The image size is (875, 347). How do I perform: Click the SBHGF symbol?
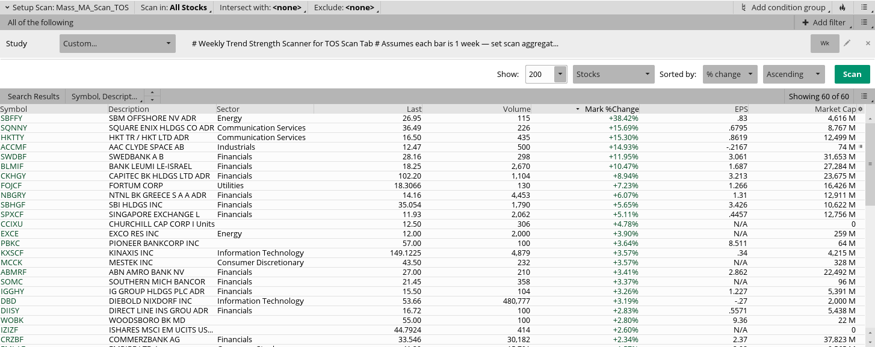(x=13, y=204)
